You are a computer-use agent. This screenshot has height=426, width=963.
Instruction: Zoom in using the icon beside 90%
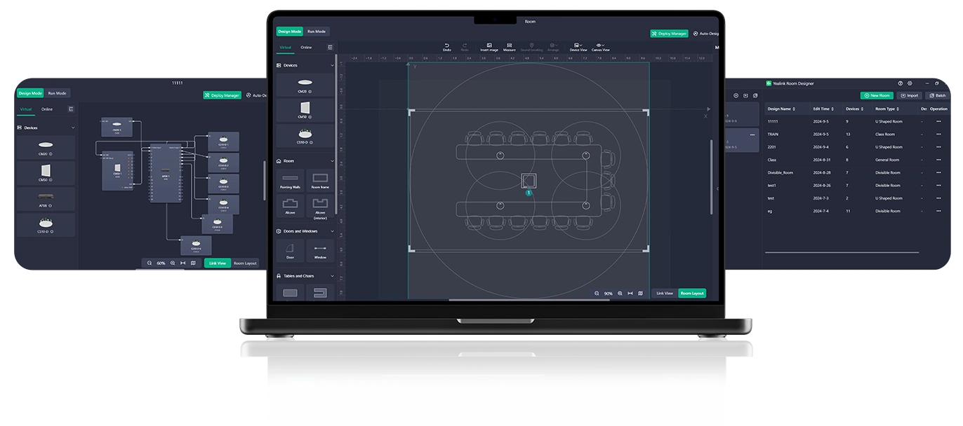click(620, 294)
